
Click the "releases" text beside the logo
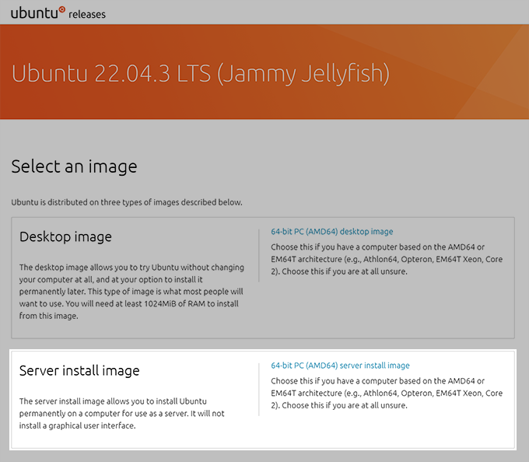87,14
